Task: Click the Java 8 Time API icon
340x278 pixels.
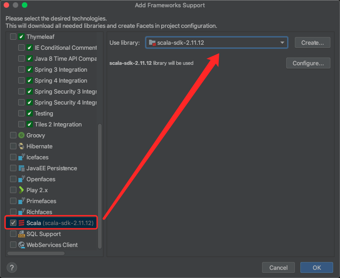Action: (x=30, y=58)
